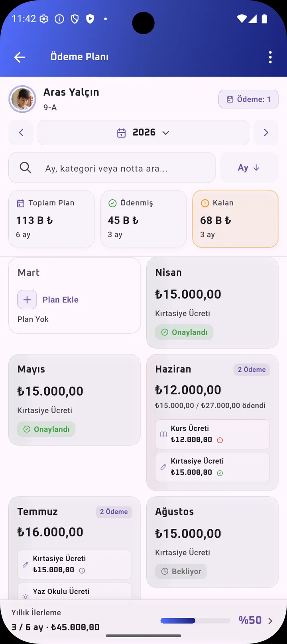The width and height of the screenshot is (287, 644).
Task: Tap the Bekliyor status chip in Ağustos
Action: (x=181, y=571)
